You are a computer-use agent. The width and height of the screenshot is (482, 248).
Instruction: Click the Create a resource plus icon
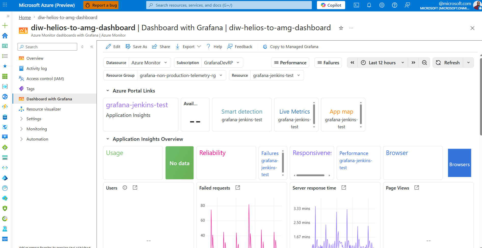click(x=5, y=25)
